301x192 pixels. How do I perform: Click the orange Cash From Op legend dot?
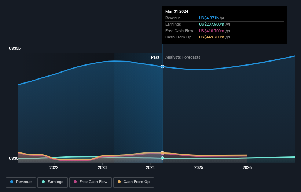coord(119,182)
